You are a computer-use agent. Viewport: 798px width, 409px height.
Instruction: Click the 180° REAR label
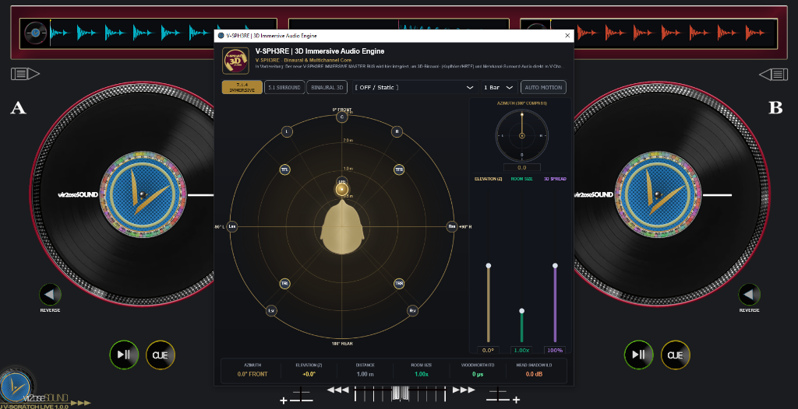click(x=342, y=344)
